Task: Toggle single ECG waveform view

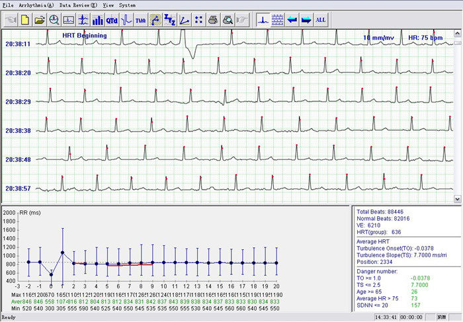Action: [263, 20]
